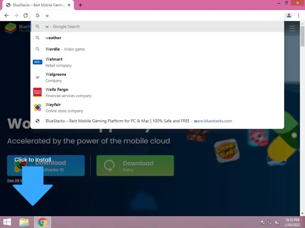Pick the Wells Fargo suggestion

click(157, 93)
